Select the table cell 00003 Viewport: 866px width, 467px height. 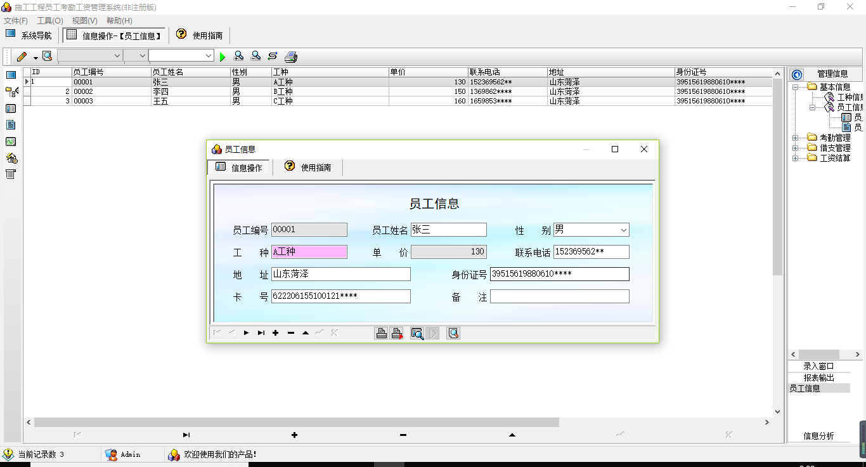111,101
